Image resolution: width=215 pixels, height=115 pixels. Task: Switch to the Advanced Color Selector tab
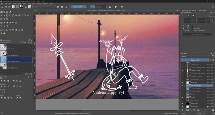(189, 10)
